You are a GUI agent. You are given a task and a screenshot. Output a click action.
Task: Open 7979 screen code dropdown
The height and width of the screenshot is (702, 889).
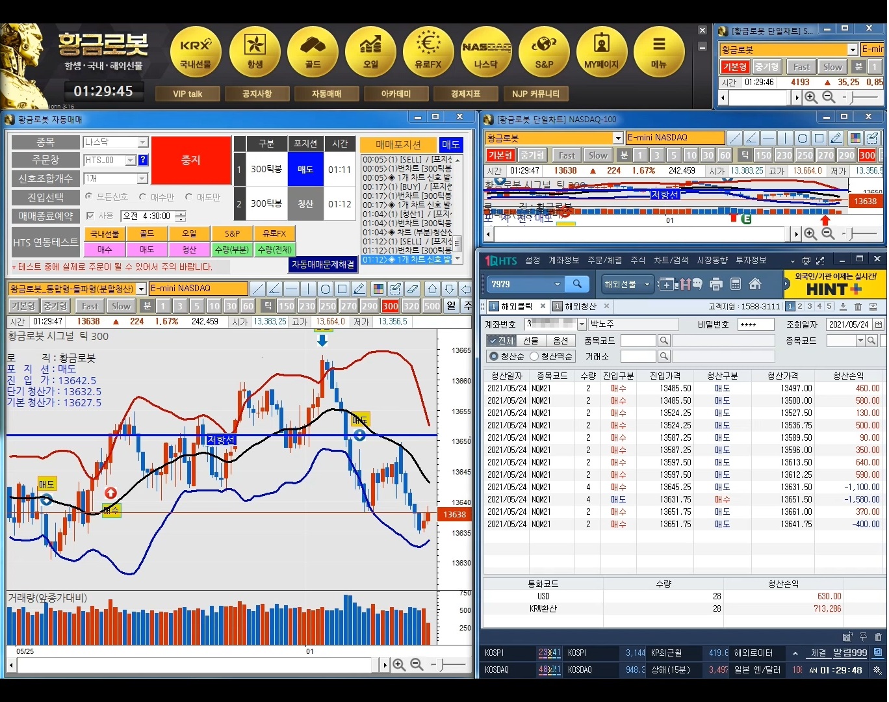(x=557, y=284)
